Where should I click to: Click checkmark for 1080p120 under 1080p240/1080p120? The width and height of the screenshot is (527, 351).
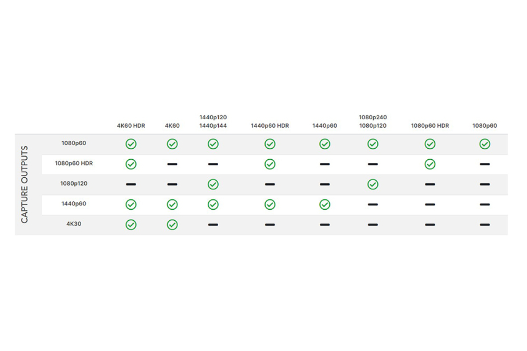373,184
